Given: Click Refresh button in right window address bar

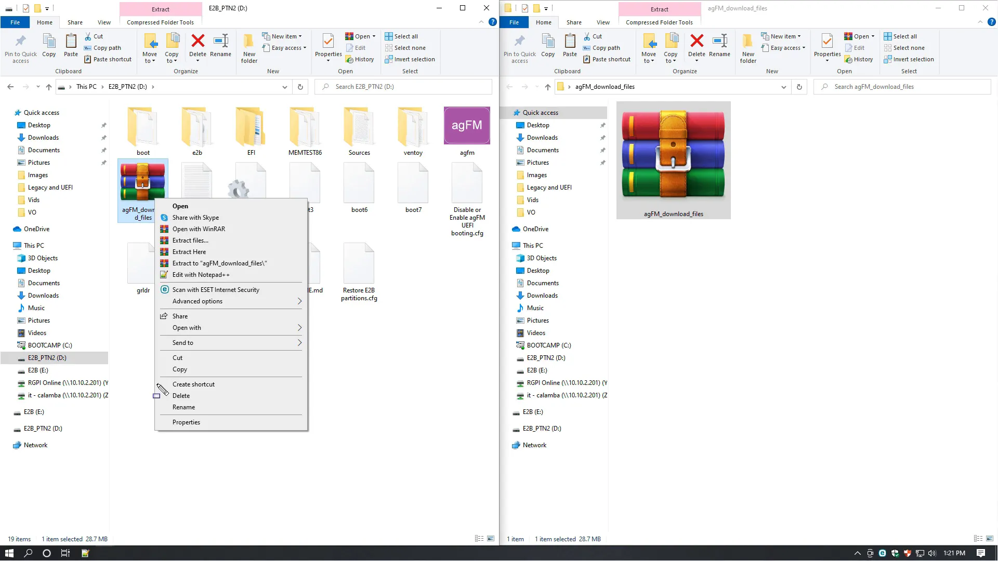Looking at the screenshot, I should [x=799, y=87].
